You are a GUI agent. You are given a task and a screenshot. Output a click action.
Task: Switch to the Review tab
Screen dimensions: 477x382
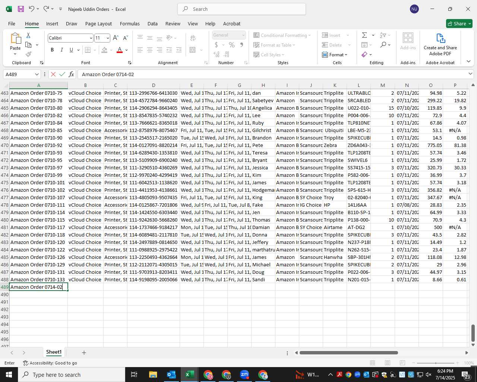click(173, 24)
